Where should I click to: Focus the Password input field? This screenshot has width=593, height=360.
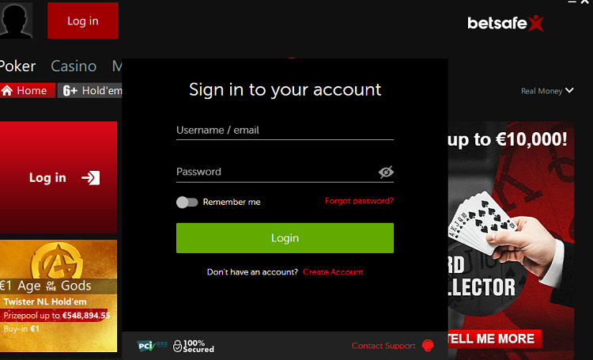point(277,172)
